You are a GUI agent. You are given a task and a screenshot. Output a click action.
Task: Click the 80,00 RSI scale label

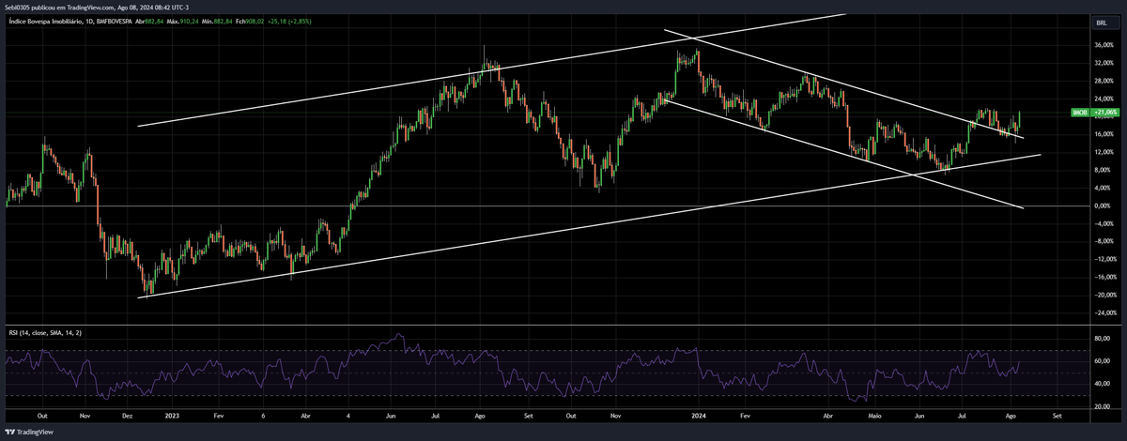(1102, 338)
